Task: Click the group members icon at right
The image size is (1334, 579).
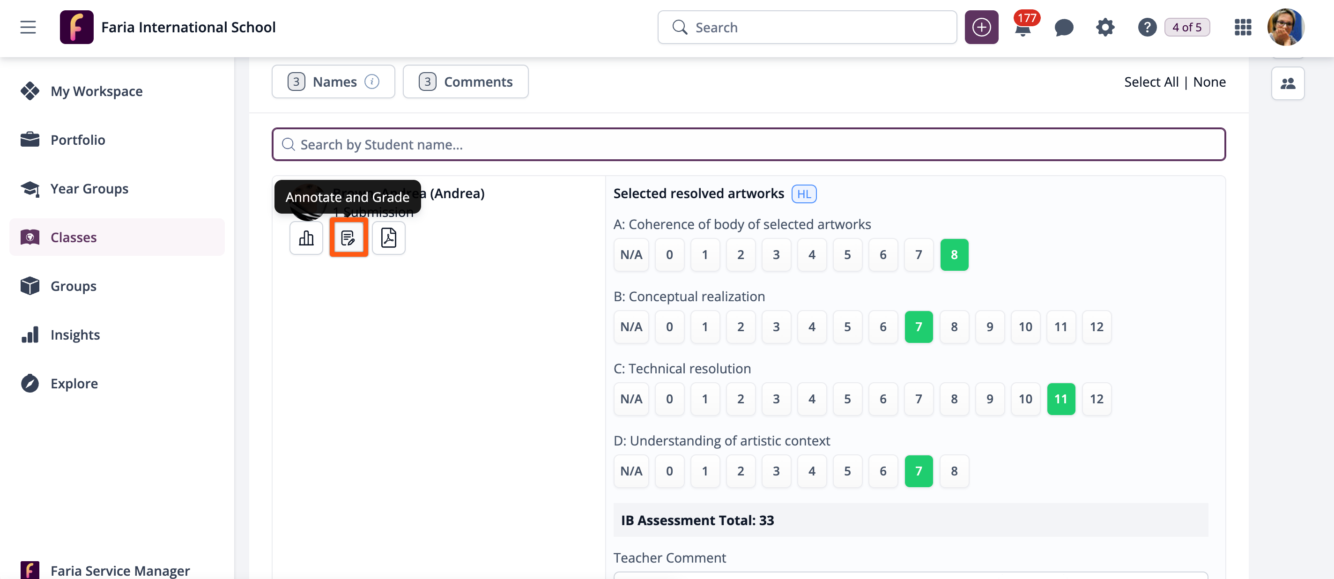Action: tap(1287, 83)
